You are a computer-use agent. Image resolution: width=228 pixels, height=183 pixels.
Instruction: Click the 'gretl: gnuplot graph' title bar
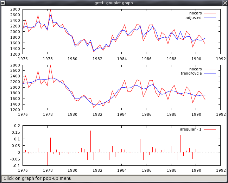pyautogui.click(x=113, y=3)
